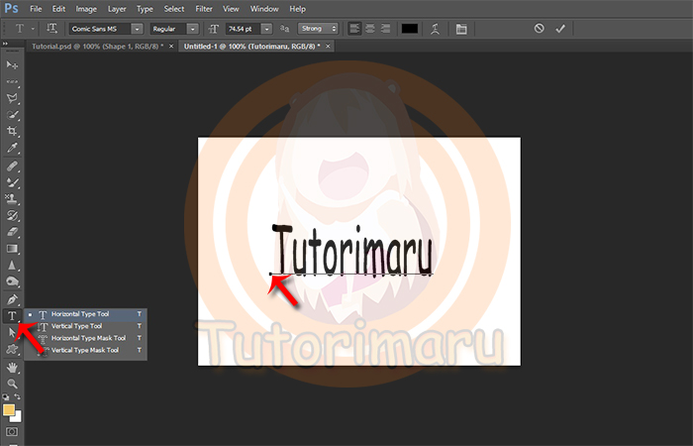The image size is (693, 446).
Task: Open the Window menu
Action: click(x=264, y=9)
